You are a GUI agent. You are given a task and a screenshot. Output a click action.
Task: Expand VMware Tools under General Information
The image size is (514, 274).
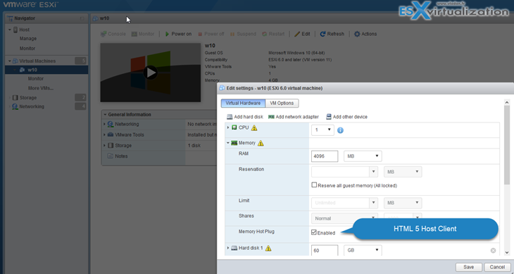(x=105, y=135)
